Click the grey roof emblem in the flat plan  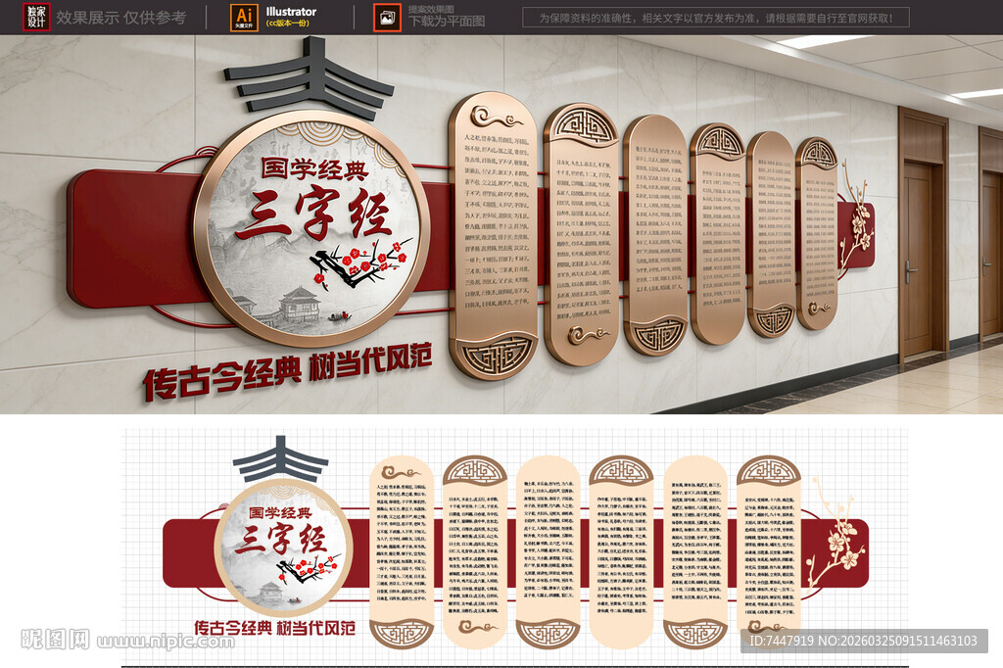(281, 458)
